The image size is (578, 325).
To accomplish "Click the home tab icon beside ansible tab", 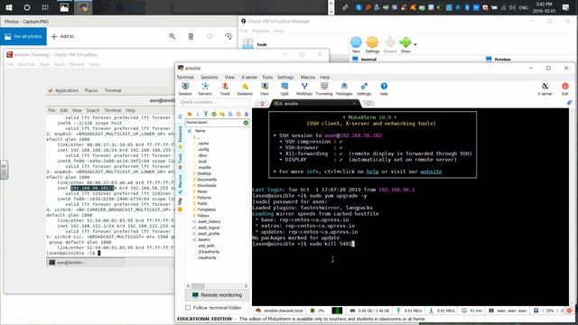I will [263, 104].
